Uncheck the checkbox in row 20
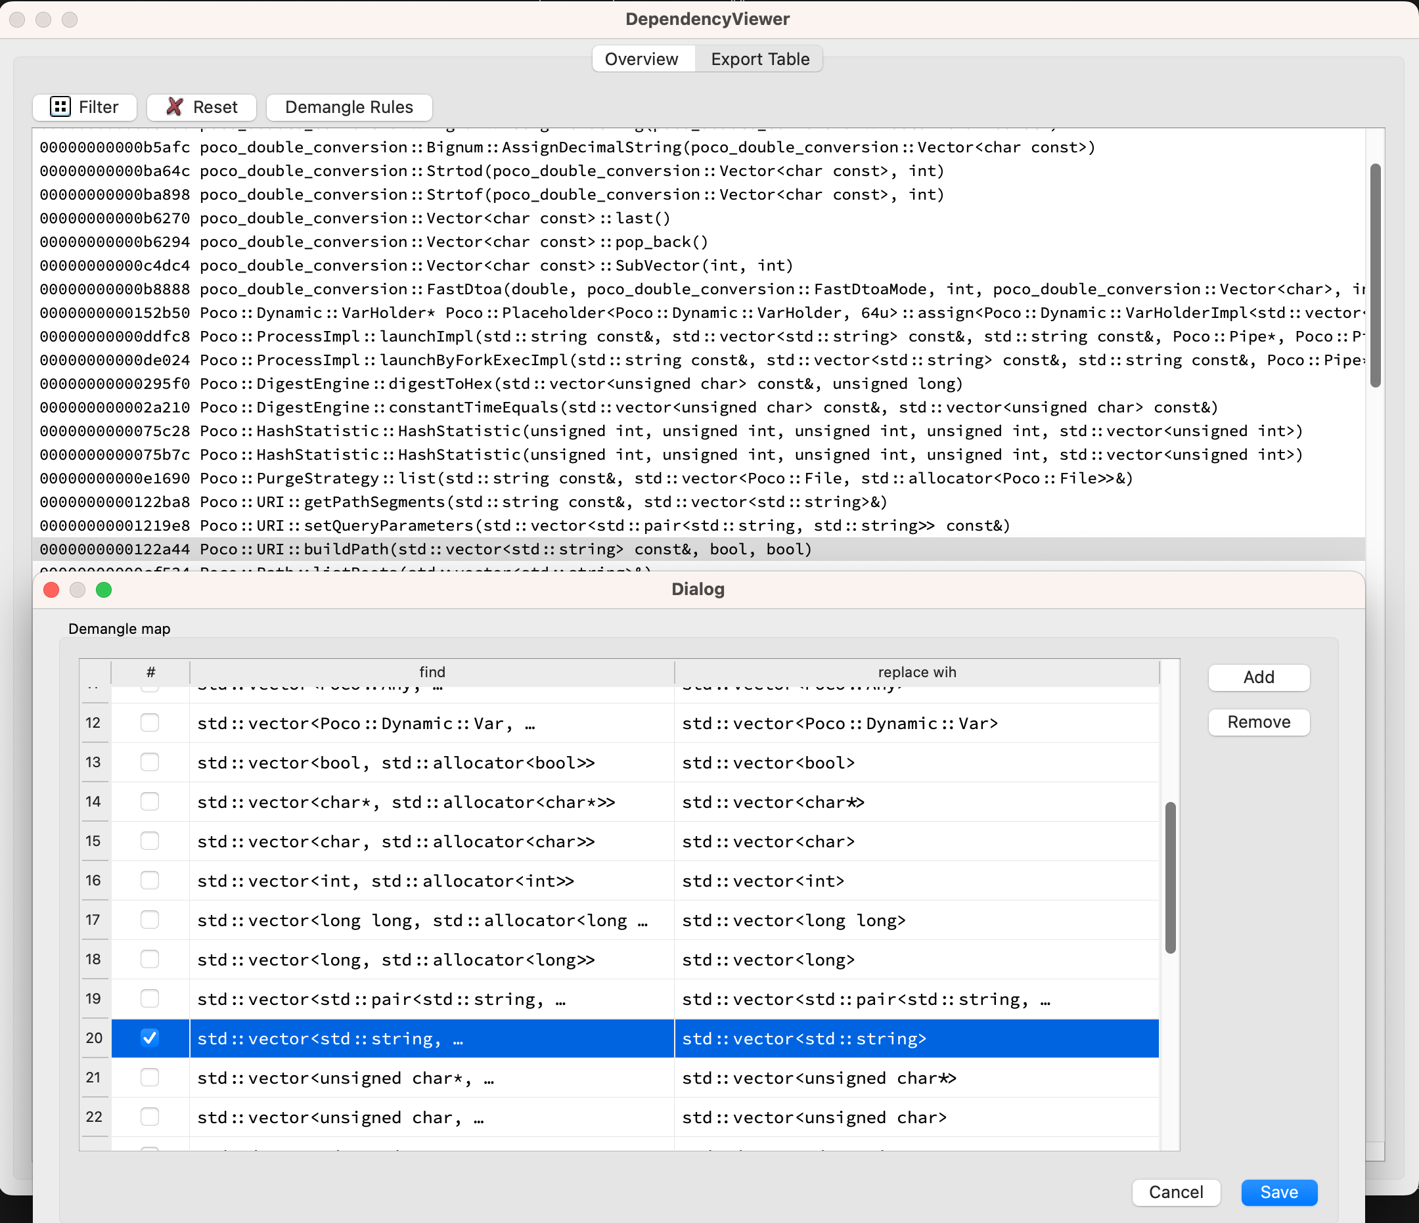Image resolution: width=1419 pixels, height=1223 pixels. (149, 1037)
